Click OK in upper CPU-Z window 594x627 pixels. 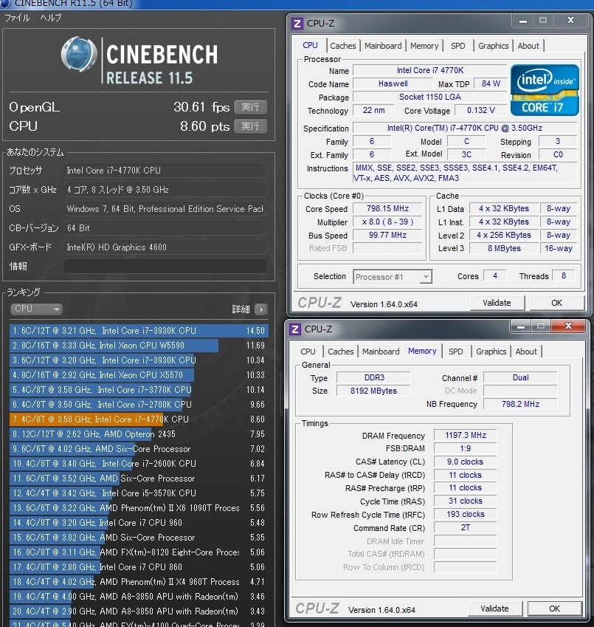(557, 303)
